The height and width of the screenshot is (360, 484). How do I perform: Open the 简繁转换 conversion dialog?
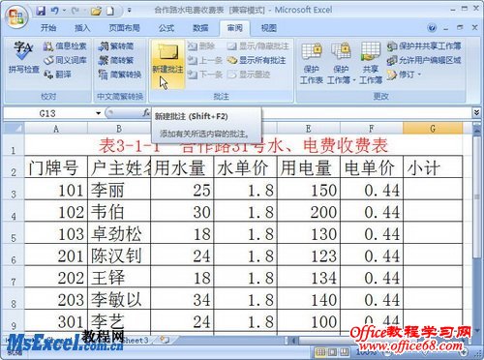[120, 75]
